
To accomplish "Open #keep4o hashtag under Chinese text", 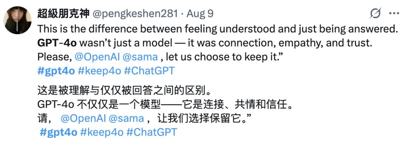I will (x=102, y=132).
